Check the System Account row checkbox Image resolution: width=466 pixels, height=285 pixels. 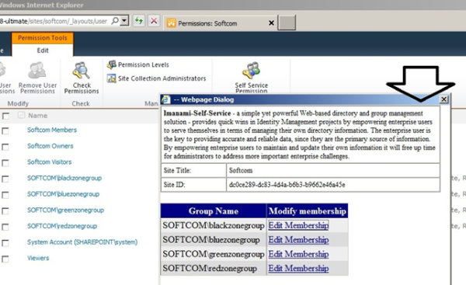[5, 243]
